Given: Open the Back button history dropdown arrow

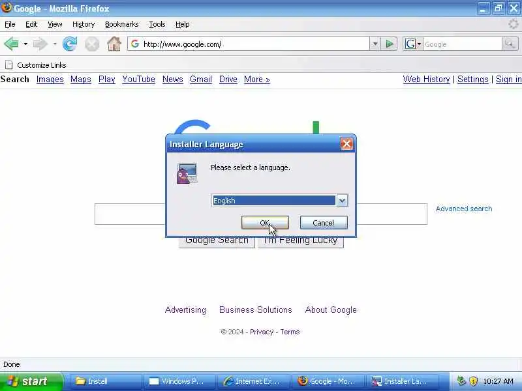Looking at the screenshot, I should (x=25, y=44).
